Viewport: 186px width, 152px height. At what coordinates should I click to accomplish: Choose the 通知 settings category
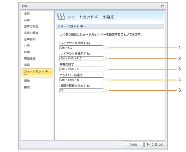pos(27,81)
